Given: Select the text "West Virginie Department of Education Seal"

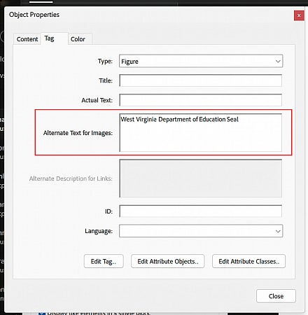Looking at the screenshot, I should pyautogui.click(x=179, y=119).
